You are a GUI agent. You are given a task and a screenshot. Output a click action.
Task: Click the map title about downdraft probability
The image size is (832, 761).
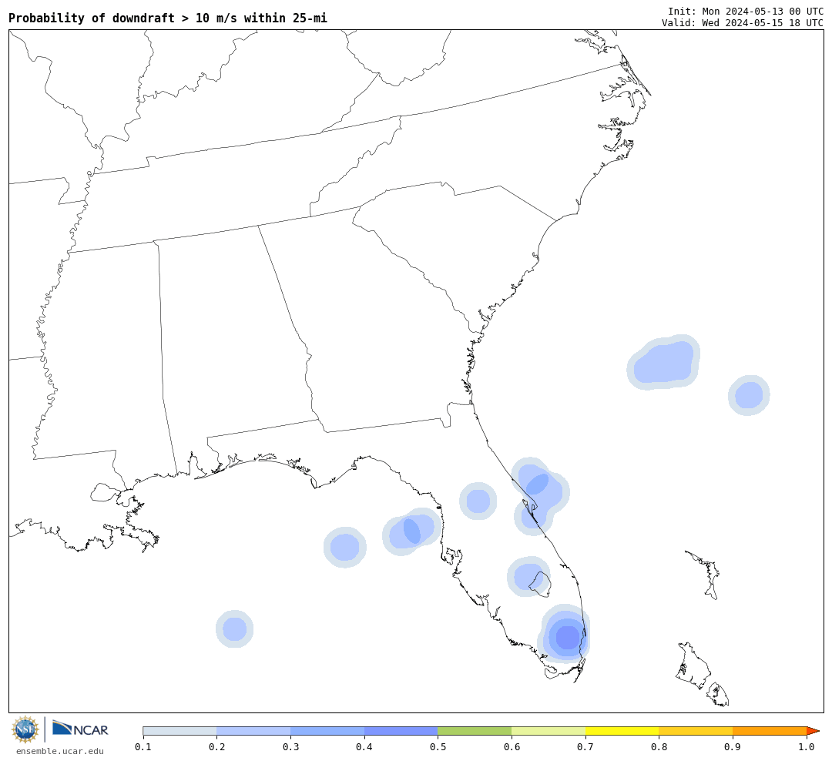(168, 18)
